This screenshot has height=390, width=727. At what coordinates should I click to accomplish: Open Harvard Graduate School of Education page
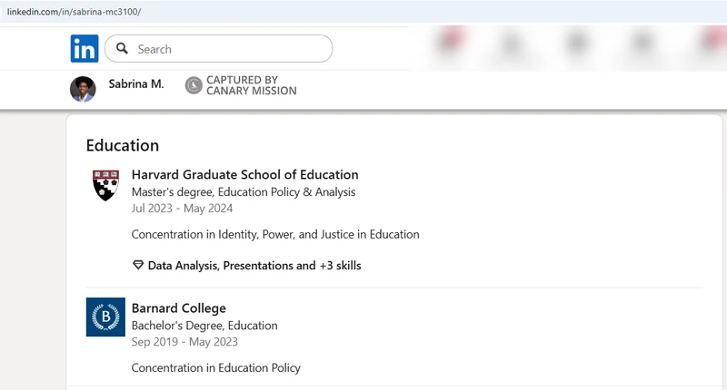(244, 174)
